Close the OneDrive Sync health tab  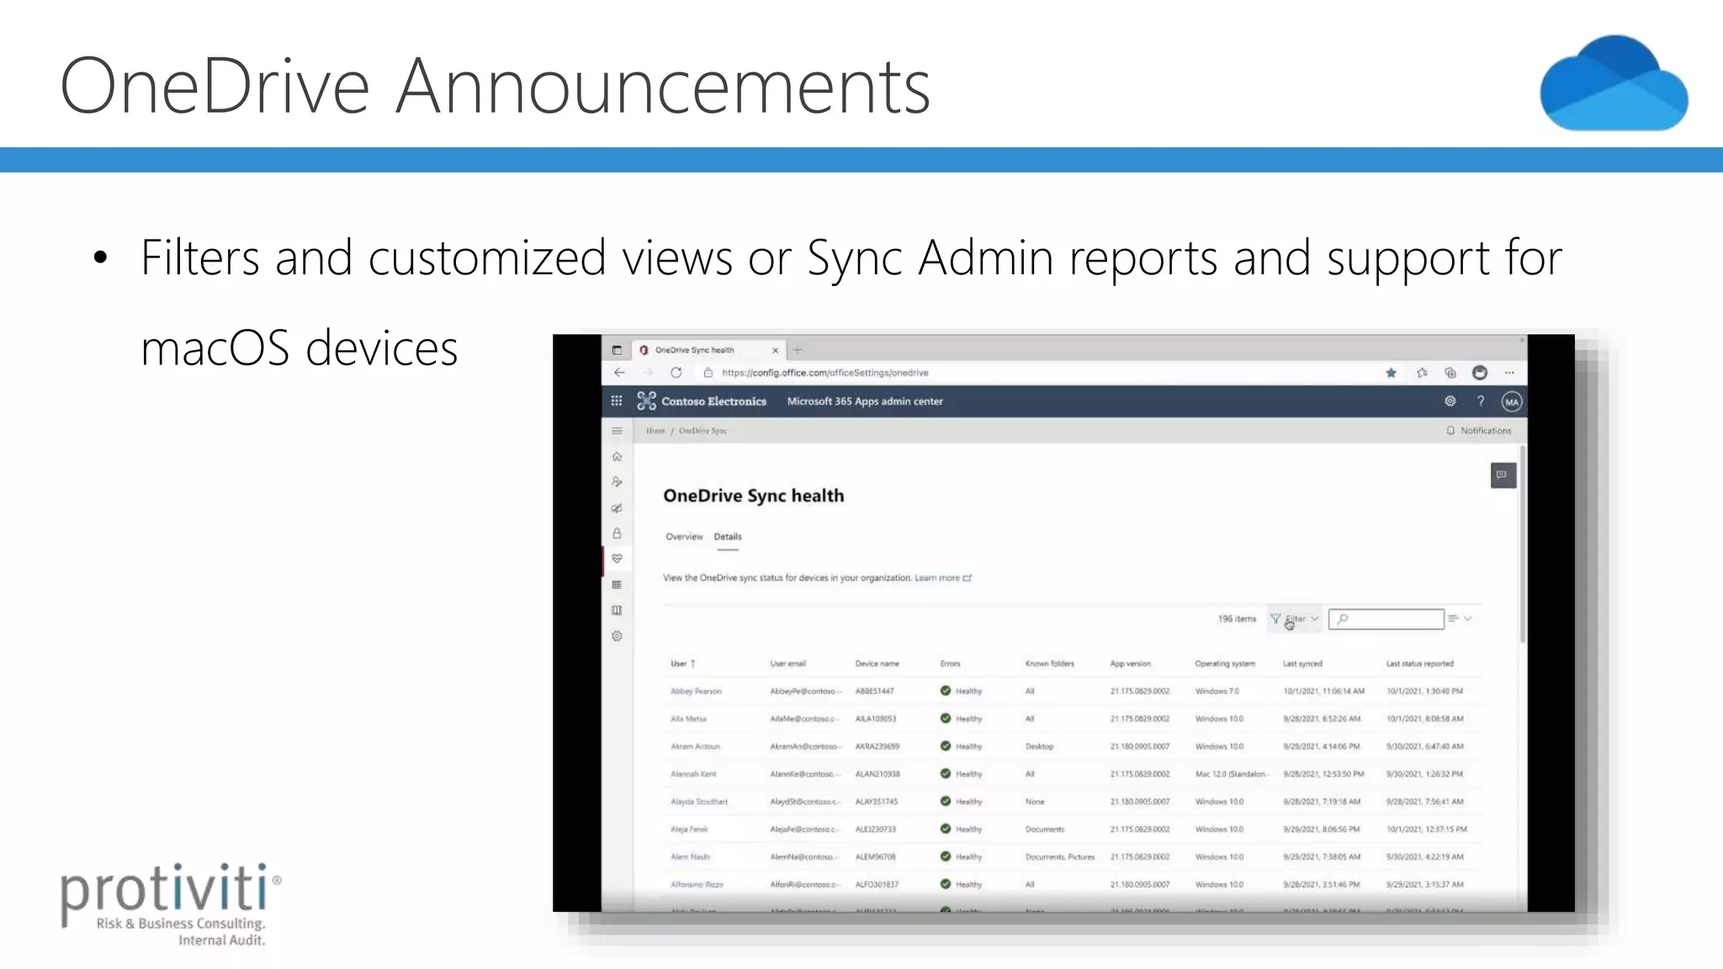[x=775, y=350]
